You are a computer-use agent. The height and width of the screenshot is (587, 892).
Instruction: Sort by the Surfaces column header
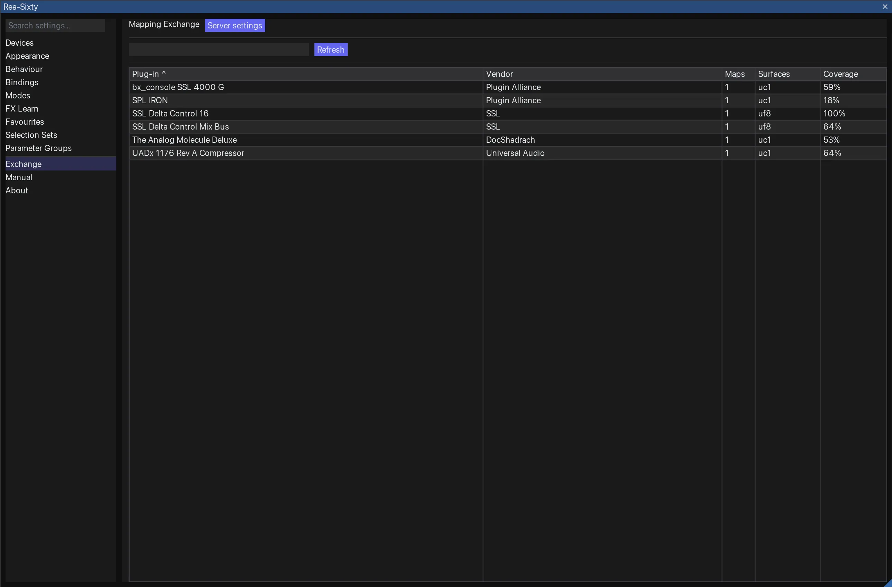click(787, 74)
